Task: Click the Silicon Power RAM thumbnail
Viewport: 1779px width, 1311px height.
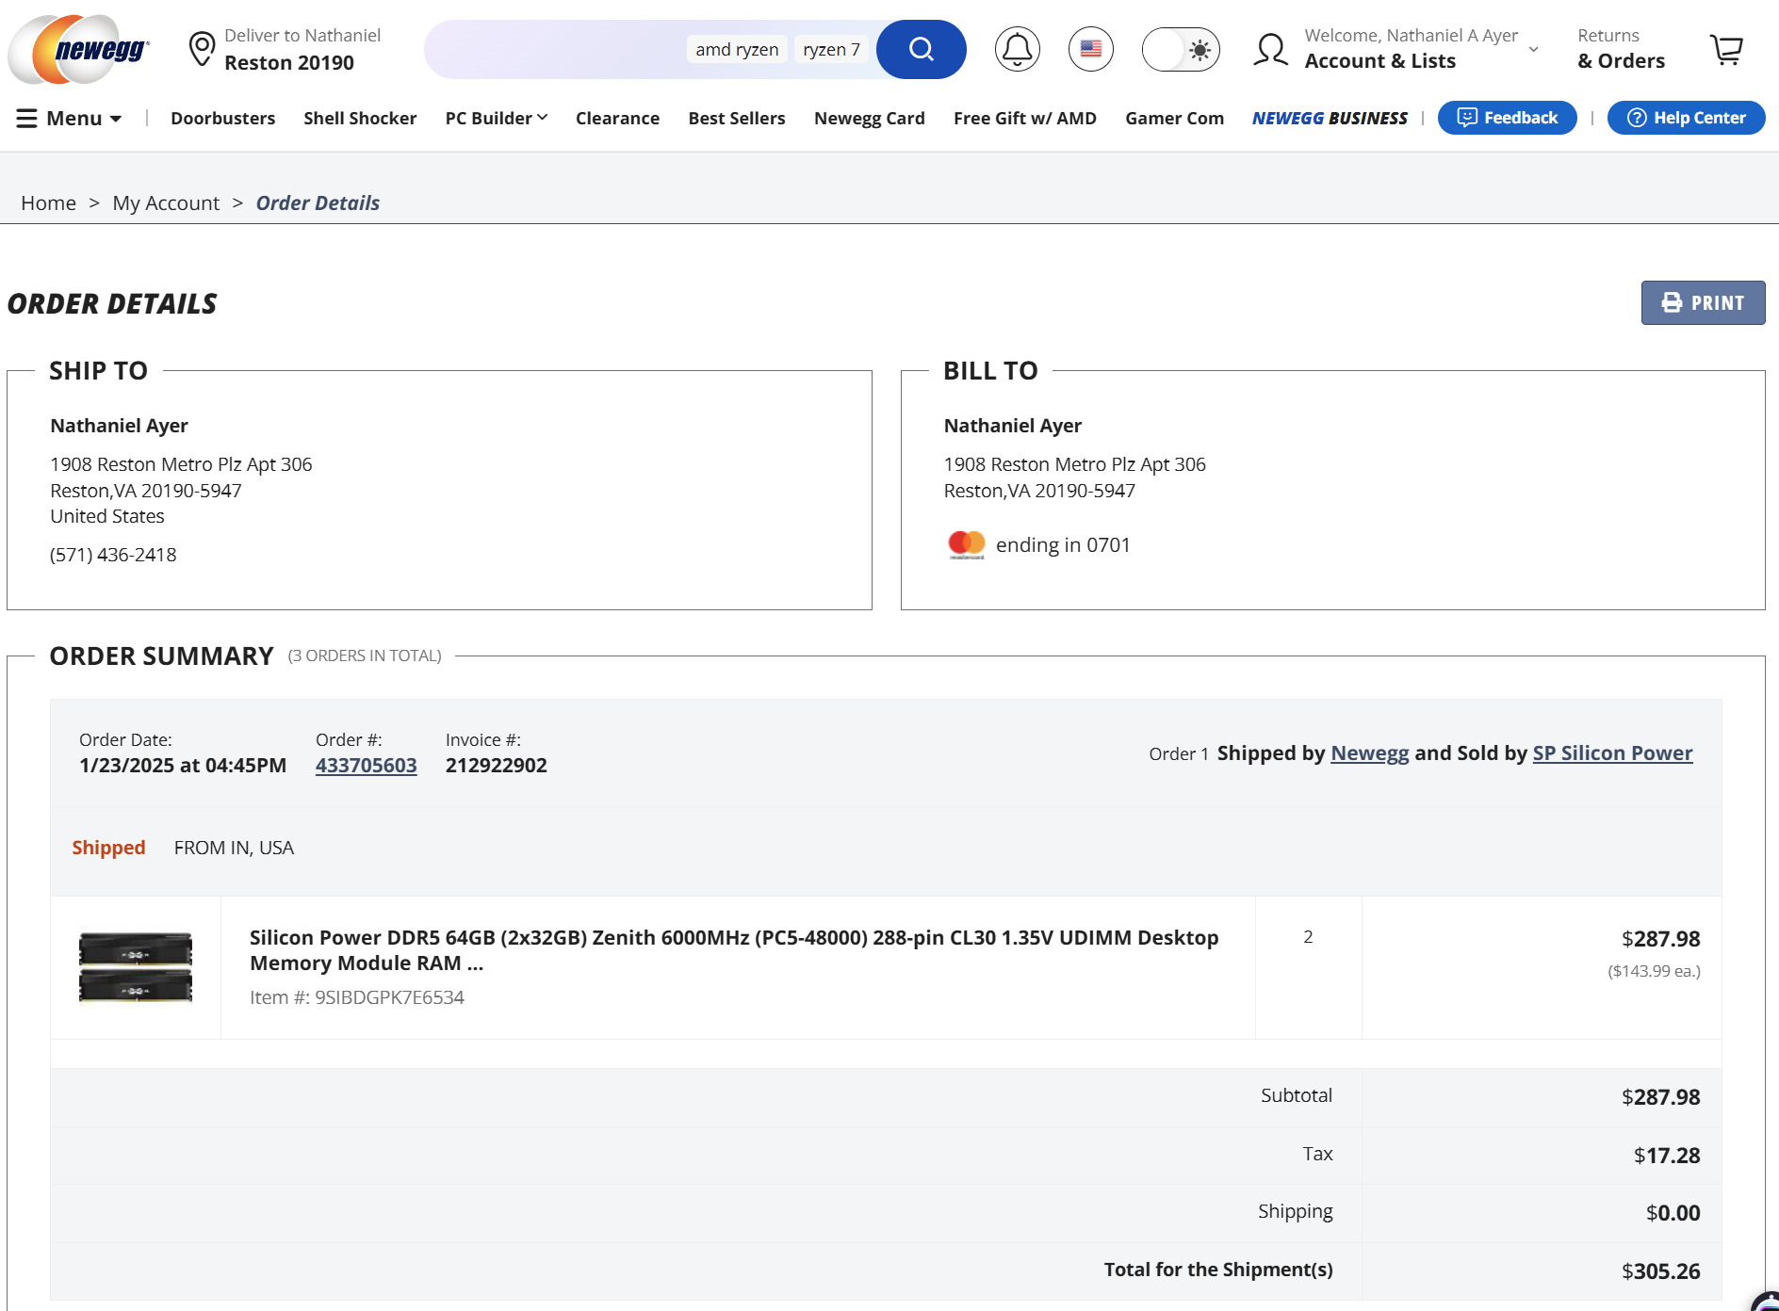Action: 136,967
